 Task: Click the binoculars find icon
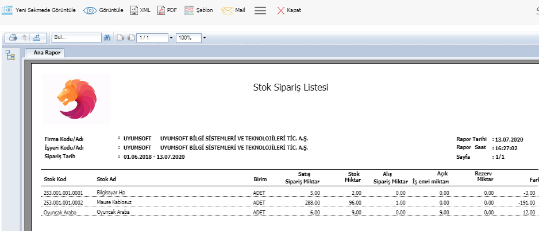(x=107, y=38)
